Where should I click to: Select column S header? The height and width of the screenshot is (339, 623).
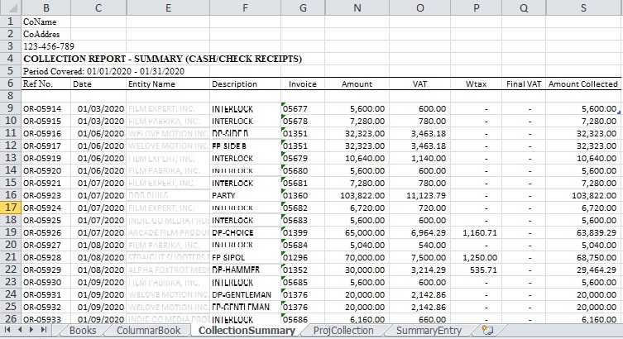tap(583, 7)
